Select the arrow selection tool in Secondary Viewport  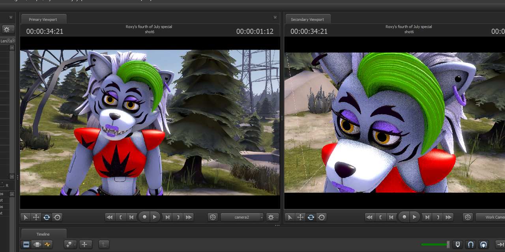[290, 217]
